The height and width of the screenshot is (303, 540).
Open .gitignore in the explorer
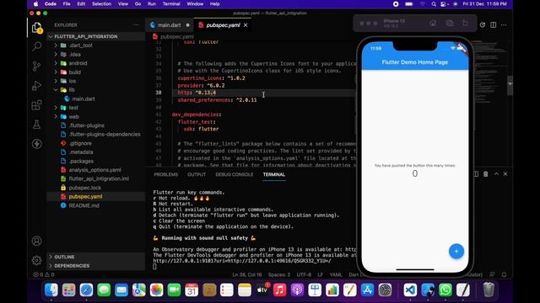pyautogui.click(x=80, y=143)
